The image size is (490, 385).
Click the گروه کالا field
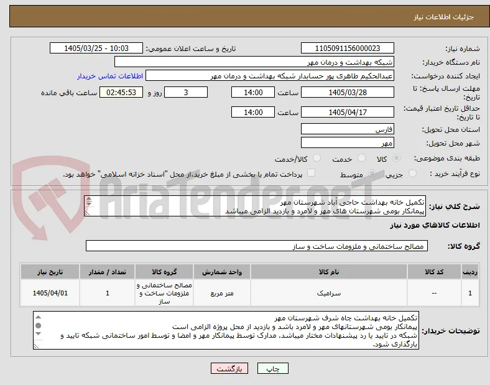(257, 246)
